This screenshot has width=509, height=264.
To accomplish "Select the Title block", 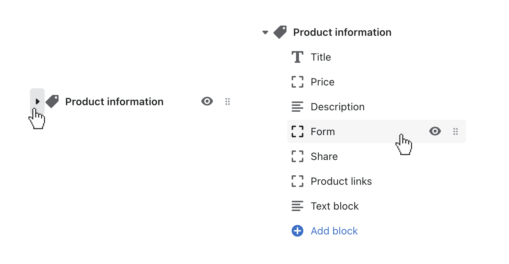I will click(x=321, y=57).
